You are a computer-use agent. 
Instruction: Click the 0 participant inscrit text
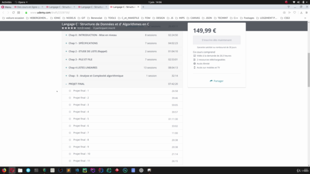104,28
